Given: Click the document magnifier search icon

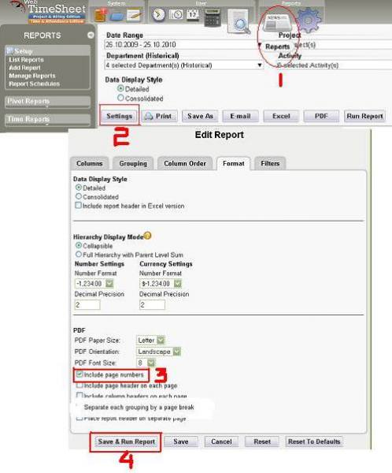Looking at the screenshot, I should point(239,21).
